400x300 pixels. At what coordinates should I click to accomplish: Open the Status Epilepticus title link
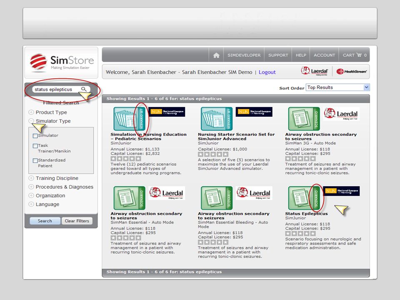point(306,213)
